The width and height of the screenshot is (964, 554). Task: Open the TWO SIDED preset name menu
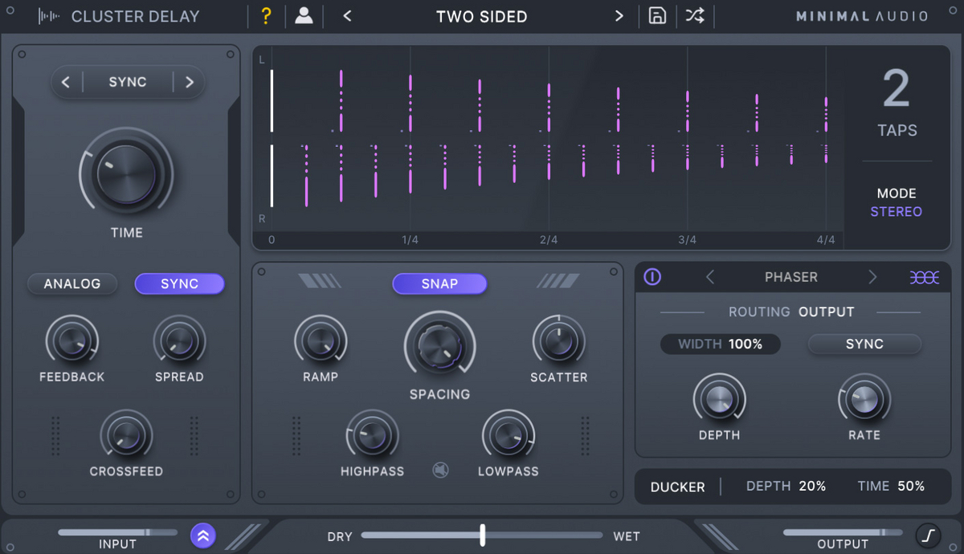pos(482,17)
